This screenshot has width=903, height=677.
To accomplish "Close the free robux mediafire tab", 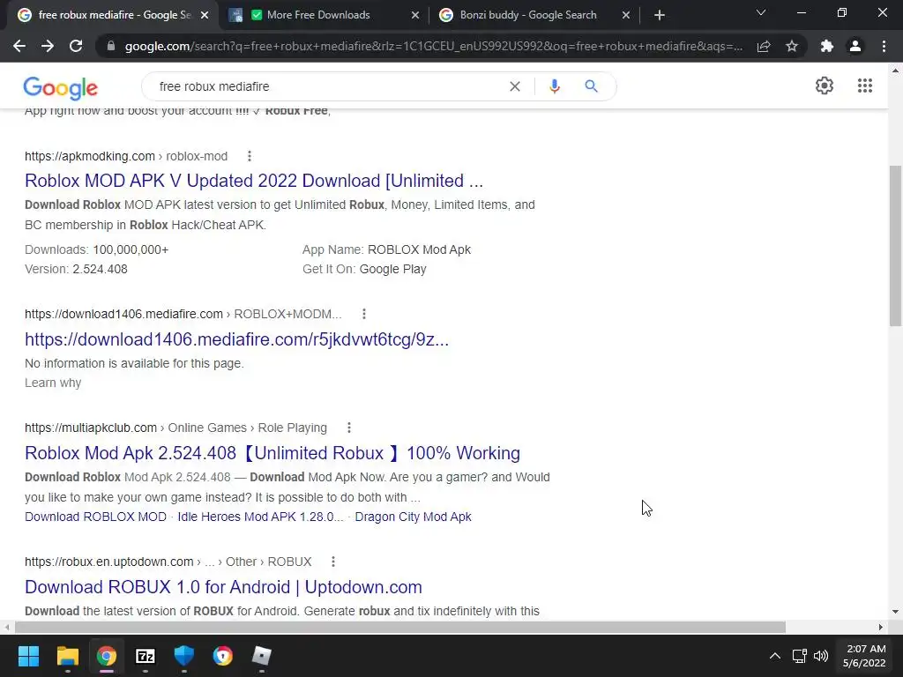I will (x=205, y=15).
